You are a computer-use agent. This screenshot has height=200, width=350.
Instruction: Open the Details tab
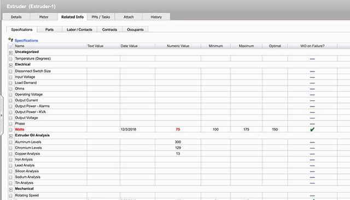click(x=16, y=17)
